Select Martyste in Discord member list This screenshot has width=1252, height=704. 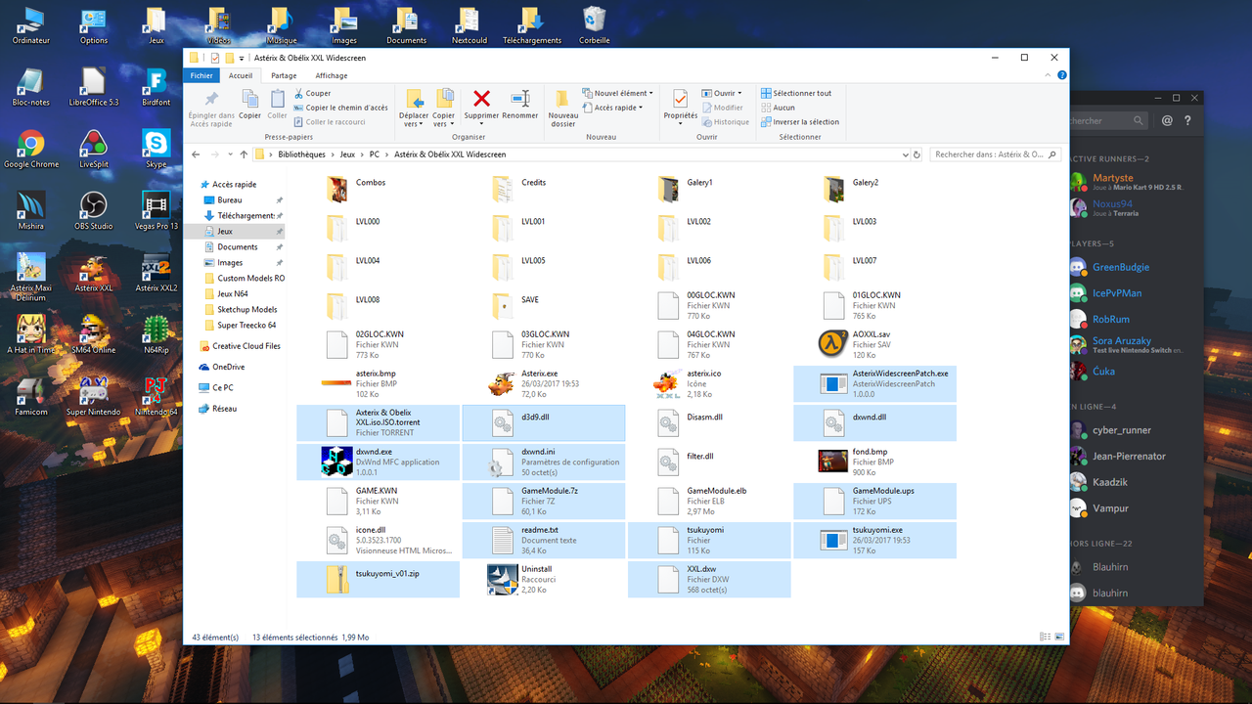(x=1136, y=182)
